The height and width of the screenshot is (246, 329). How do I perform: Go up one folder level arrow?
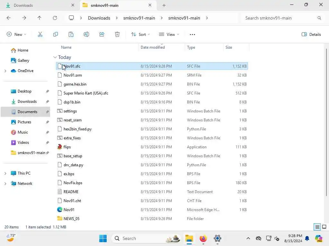(40, 18)
